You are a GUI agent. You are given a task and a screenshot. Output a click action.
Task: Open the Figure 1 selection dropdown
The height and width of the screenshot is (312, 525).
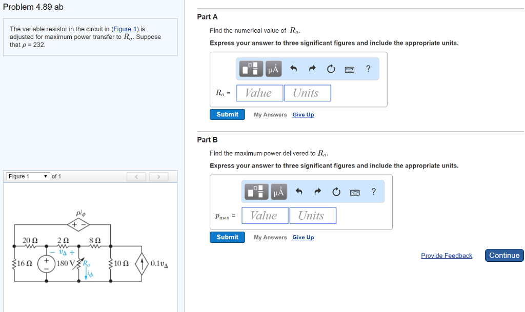pyautogui.click(x=27, y=176)
